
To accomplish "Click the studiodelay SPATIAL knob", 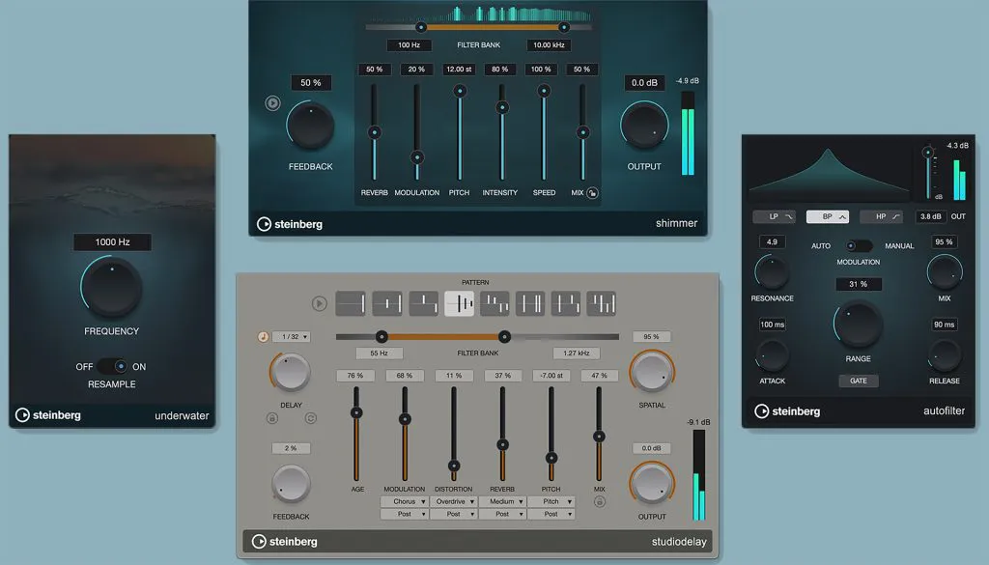I will click(652, 372).
